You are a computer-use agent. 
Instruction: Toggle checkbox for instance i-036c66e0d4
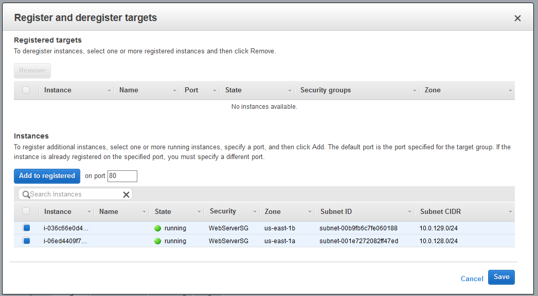point(26,228)
